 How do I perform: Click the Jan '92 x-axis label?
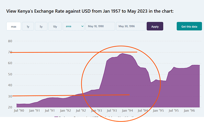pos(65,111)
